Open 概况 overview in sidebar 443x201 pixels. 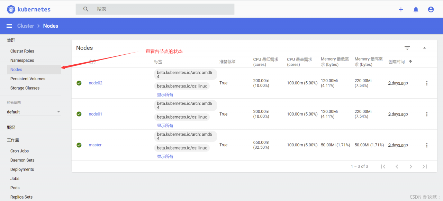click(11, 127)
